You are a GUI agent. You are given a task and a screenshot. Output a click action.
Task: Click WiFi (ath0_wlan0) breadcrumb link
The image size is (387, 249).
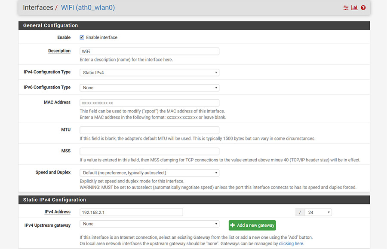pyautogui.click(x=88, y=8)
